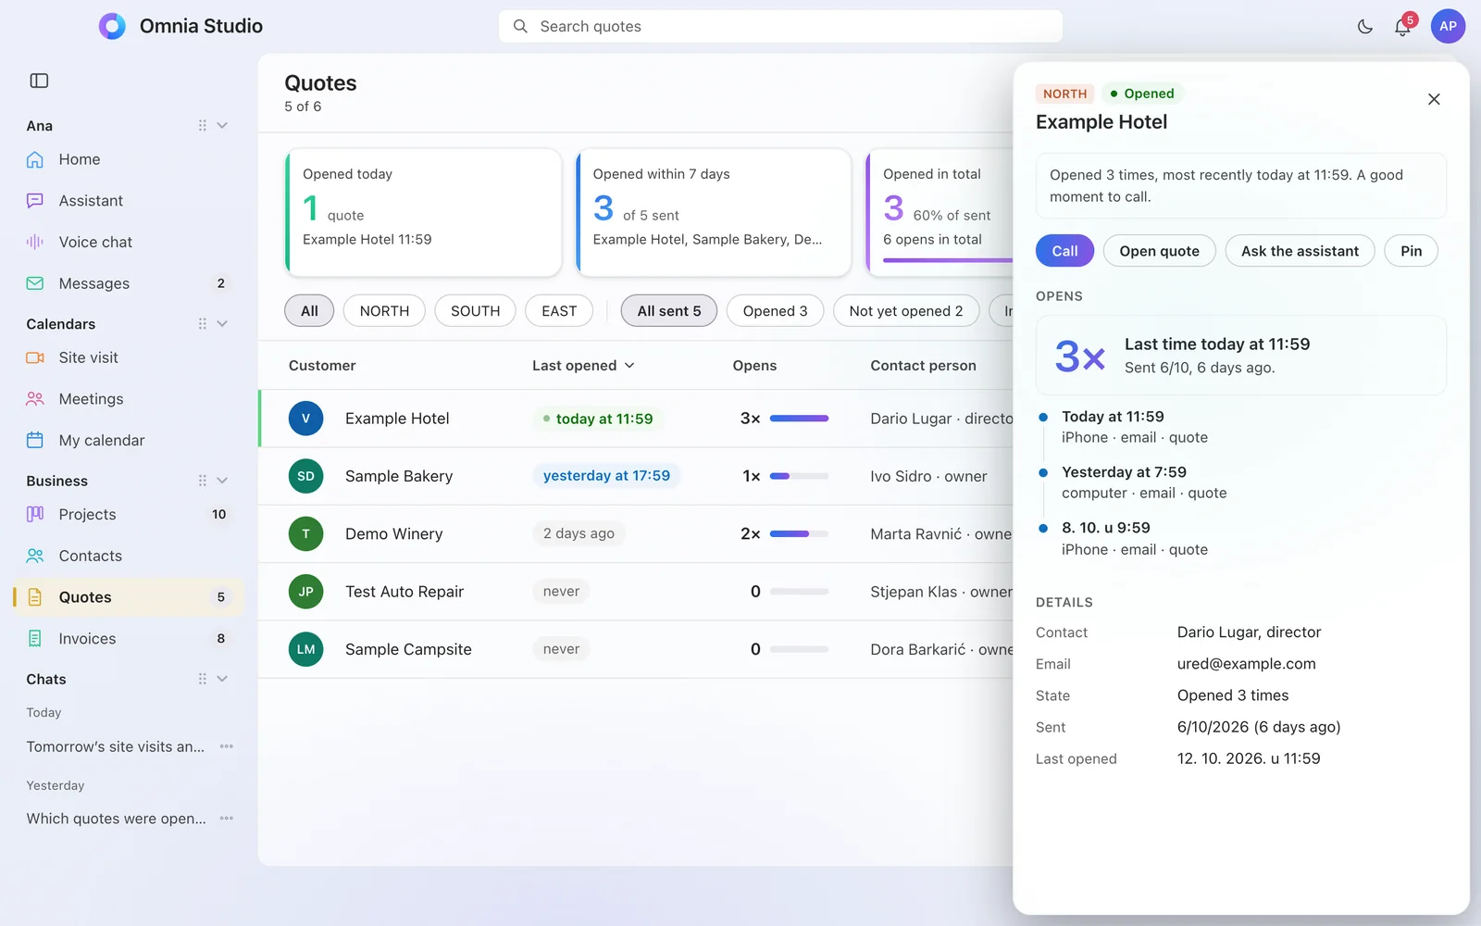Open the AP user avatar
Image resolution: width=1481 pixels, height=926 pixels.
pos(1448,26)
